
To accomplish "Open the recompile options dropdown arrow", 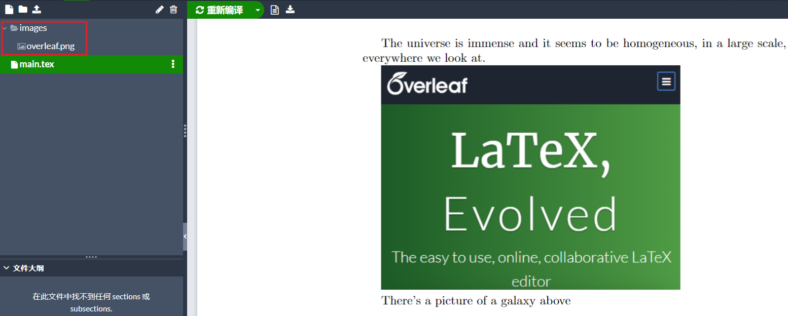I will pyautogui.click(x=258, y=10).
